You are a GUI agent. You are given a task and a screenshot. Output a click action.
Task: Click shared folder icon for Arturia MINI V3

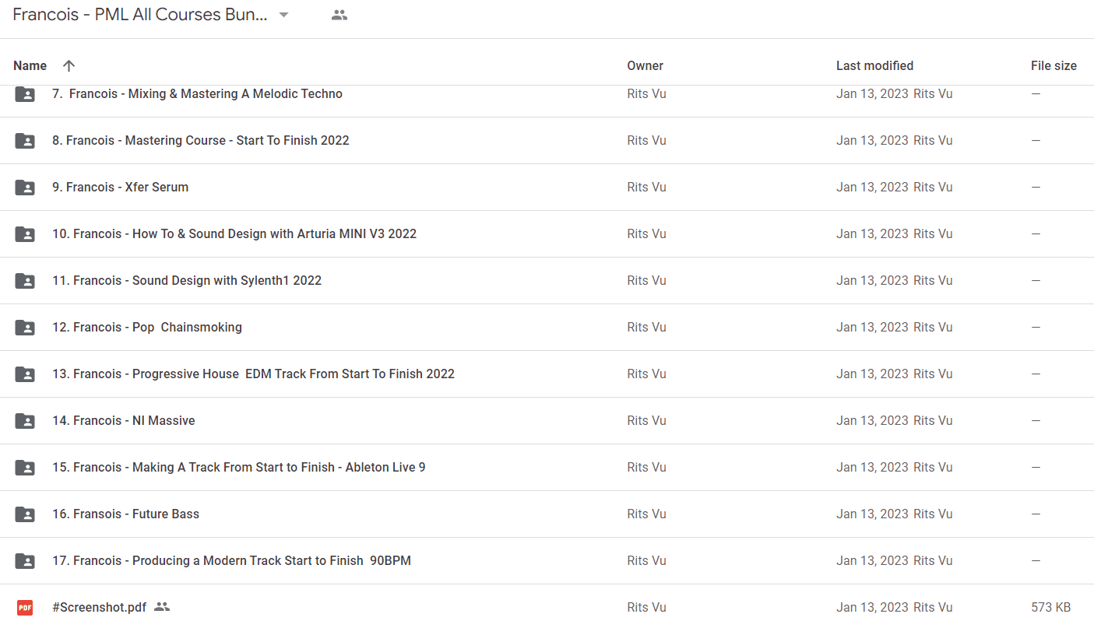25,234
